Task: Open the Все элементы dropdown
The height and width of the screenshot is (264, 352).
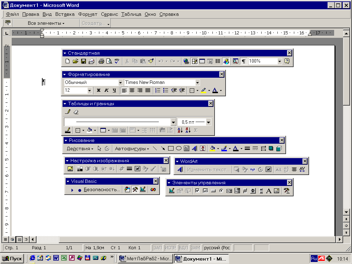Action: [x=46, y=23]
